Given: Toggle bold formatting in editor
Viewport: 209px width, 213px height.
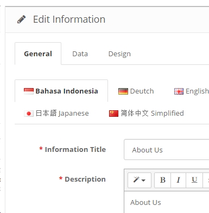Looking at the screenshot, I should [x=163, y=180].
